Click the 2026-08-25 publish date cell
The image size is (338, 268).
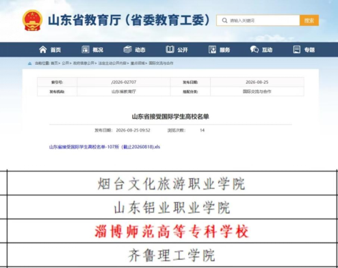pos(257,82)
